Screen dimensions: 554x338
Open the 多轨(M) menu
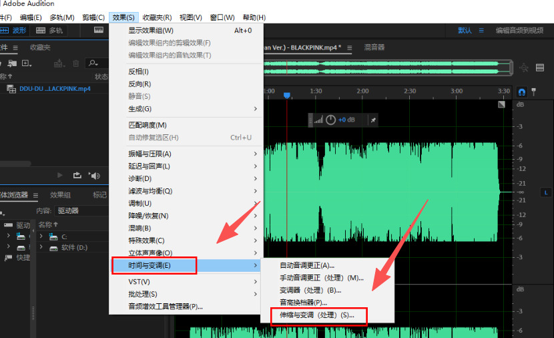(62, 17)
